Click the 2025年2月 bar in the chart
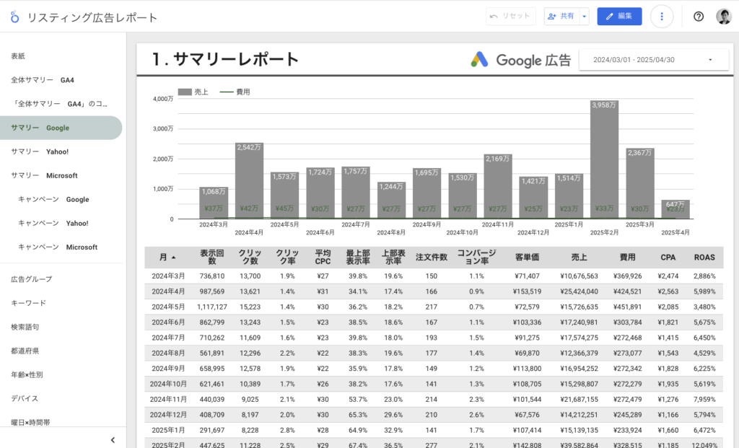This screenshot has height=448, width=739. (x=604, y=162)
